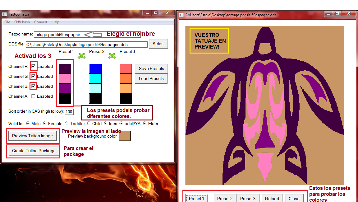Open the File menu

point(7,22)
